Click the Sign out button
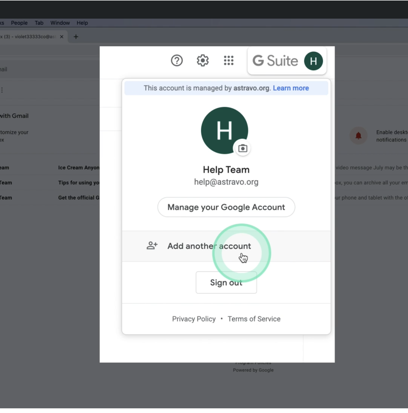The image size is (408, 413). coord(226,283)
